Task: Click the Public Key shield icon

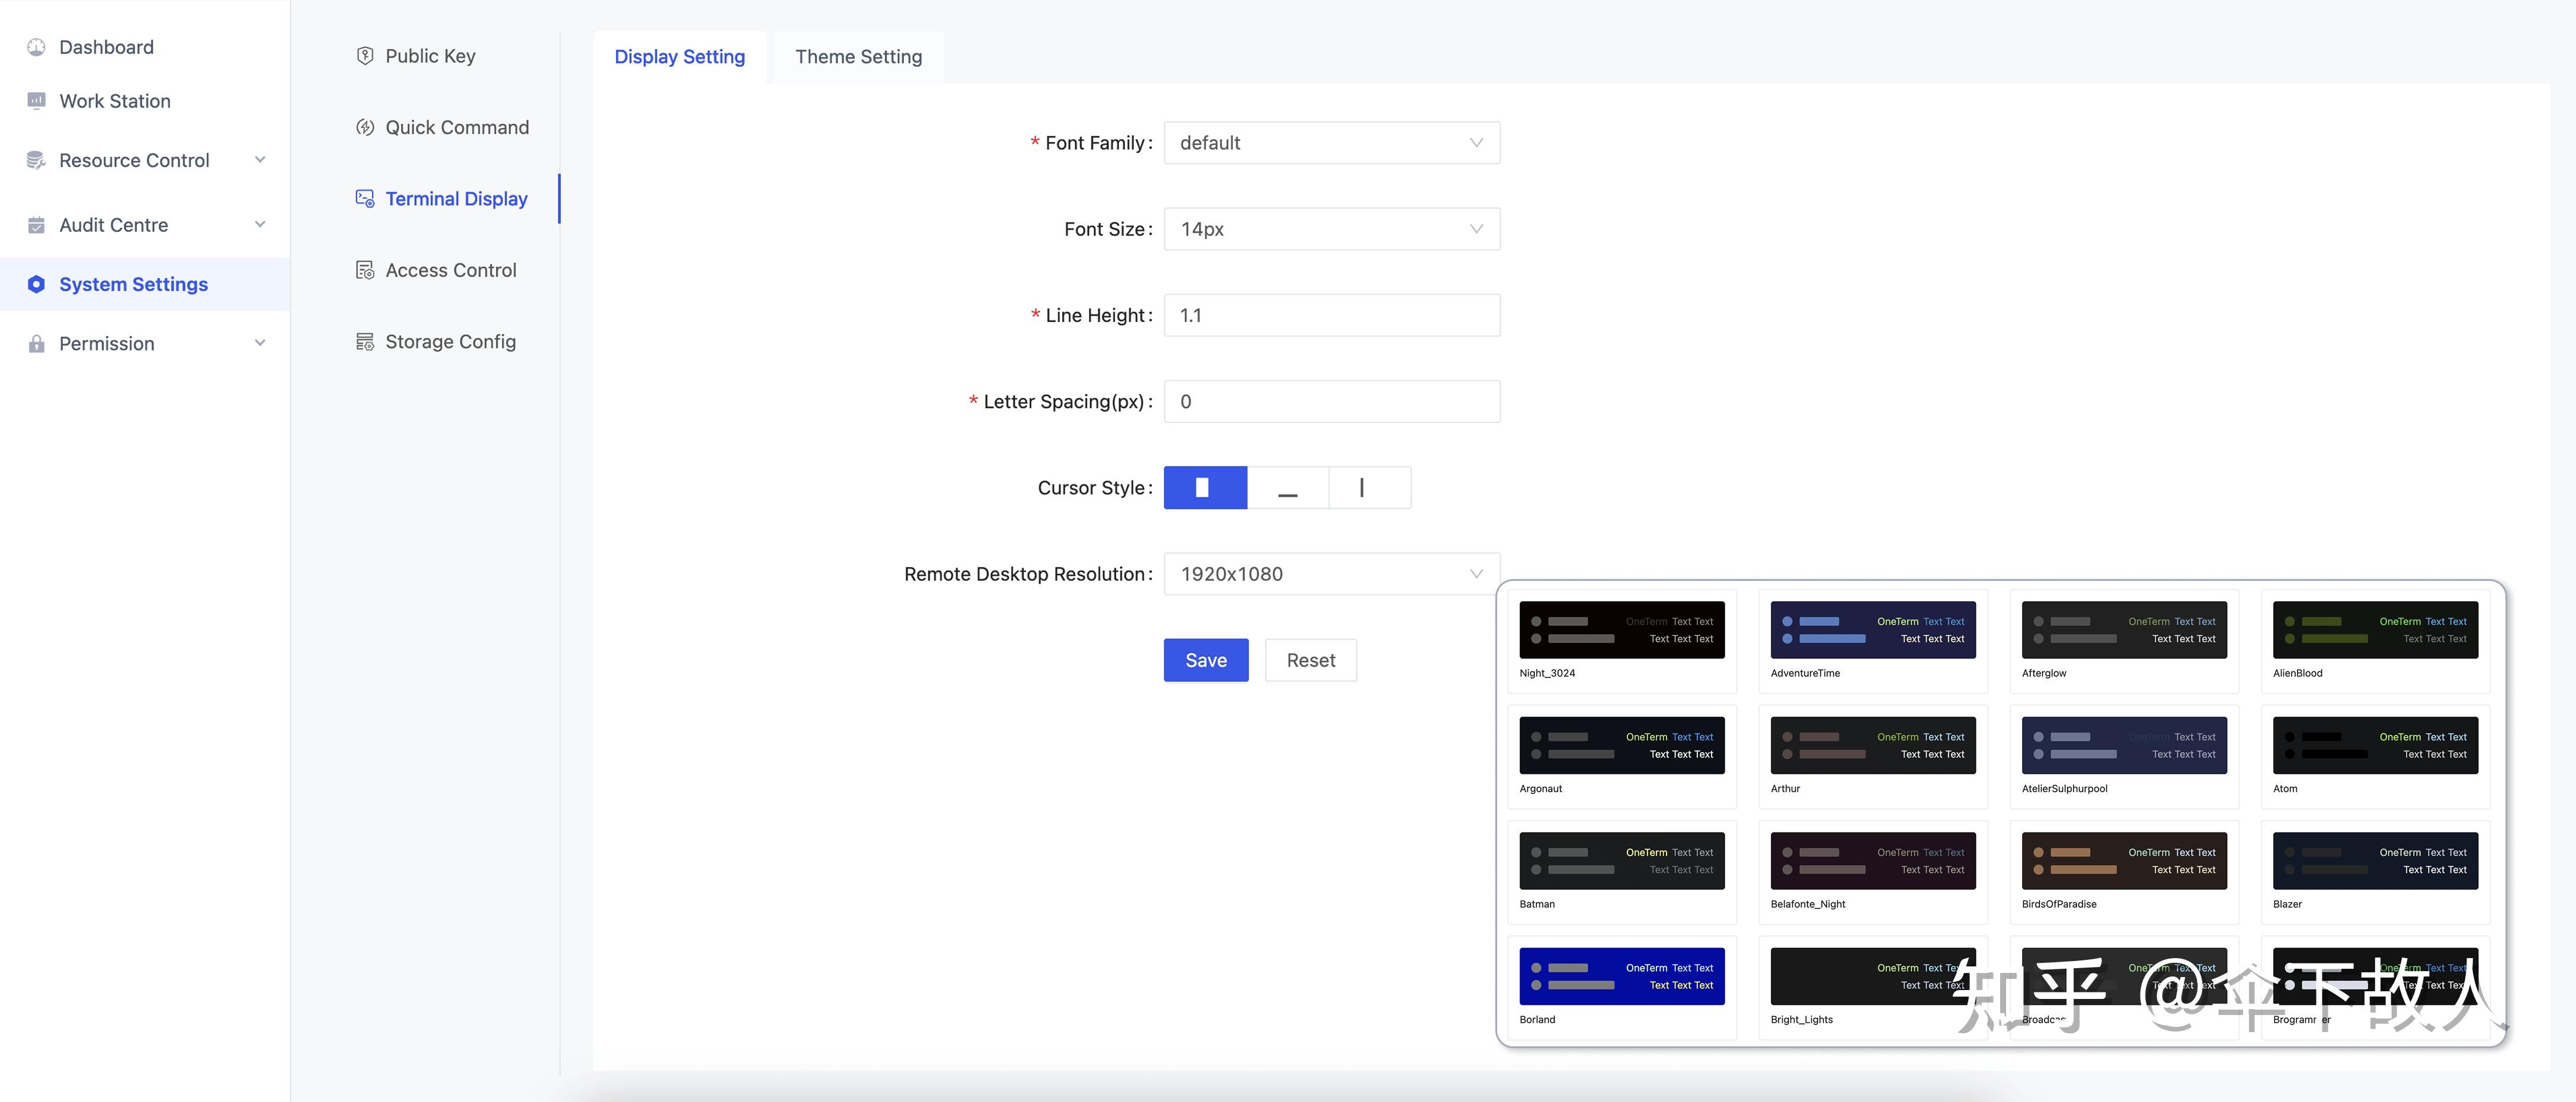Action: tap(365, 56)
